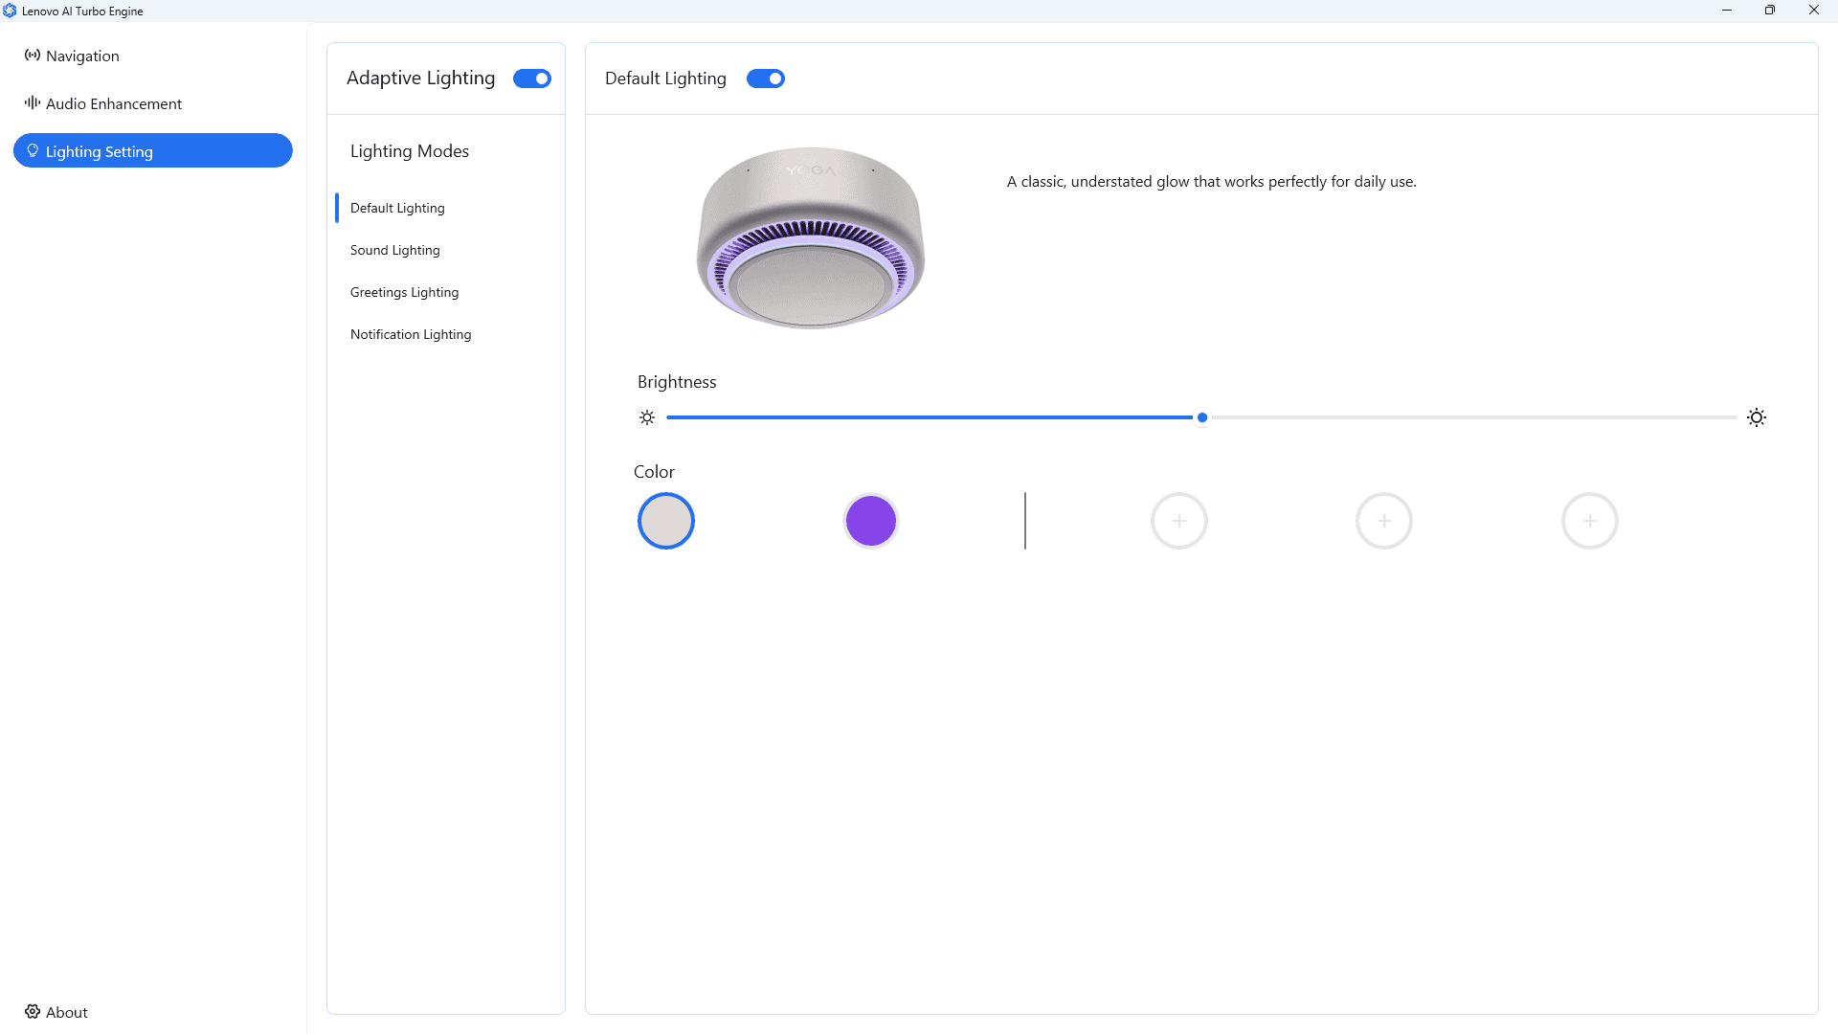Click the Audio Enhancement waveform icon
This screenshot has width=1838, height=1034.
click(33, 102)
